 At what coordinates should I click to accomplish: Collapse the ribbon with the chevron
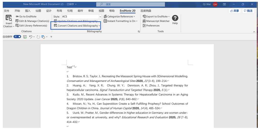[254, 32]
